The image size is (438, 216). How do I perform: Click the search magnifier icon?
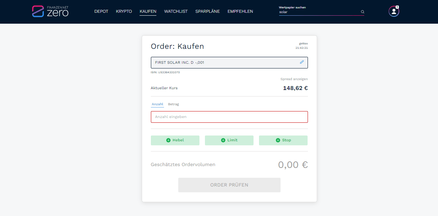(x=362, y=12)
